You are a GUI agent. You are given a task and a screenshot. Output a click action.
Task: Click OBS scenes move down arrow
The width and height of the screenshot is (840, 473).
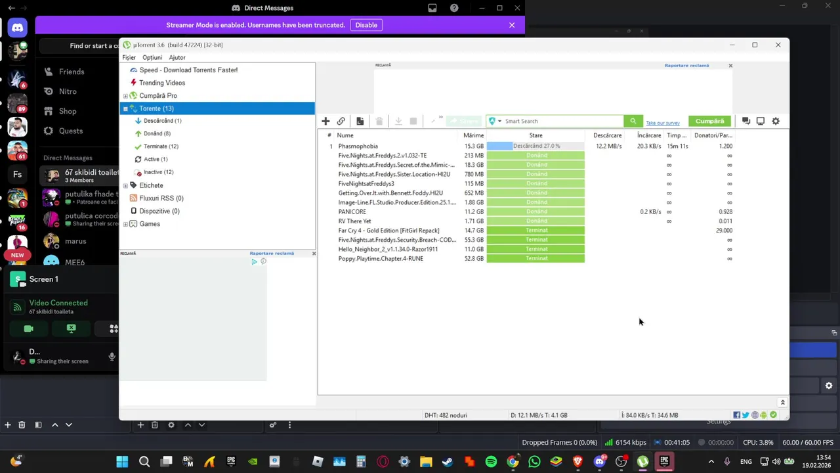pos(68,425)
